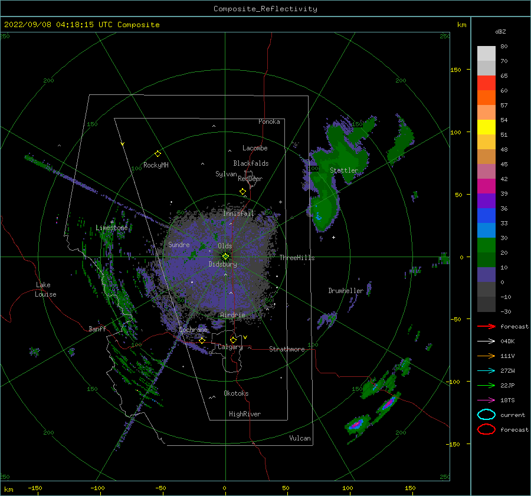Click the yellow radar site marker at center

click(225, 257)
